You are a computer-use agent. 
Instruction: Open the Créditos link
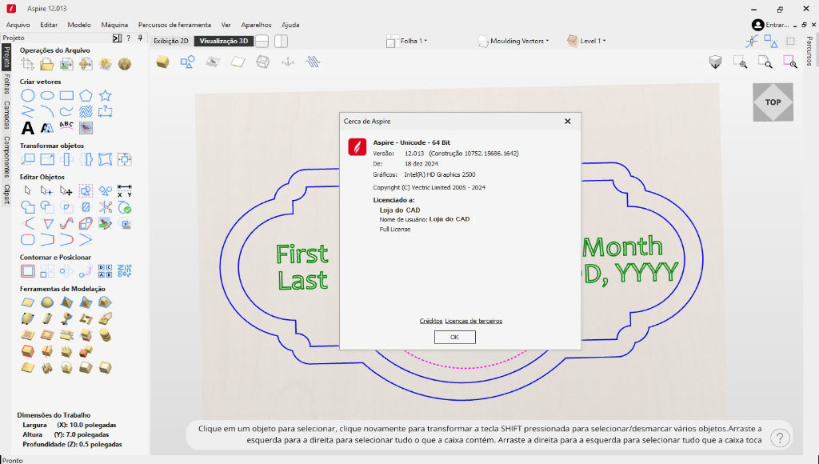coord(431,321)
